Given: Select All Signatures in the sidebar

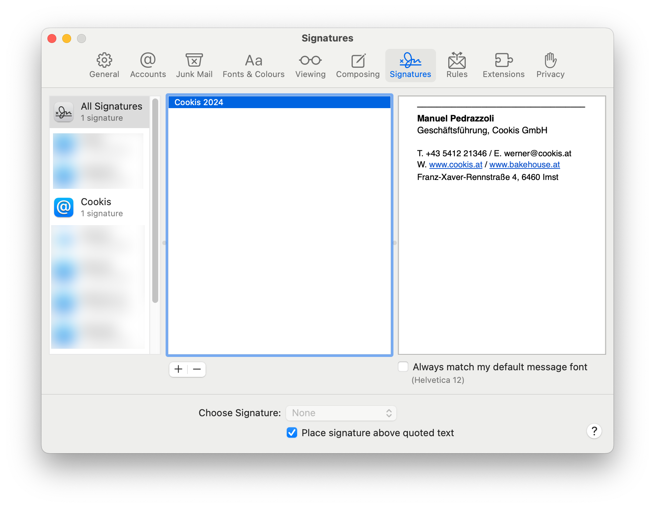Looking at the screenshot, I should (99, 111).
